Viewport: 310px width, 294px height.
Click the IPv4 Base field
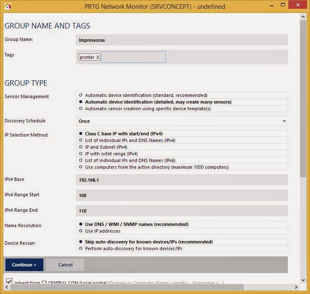tap(181, 180)
